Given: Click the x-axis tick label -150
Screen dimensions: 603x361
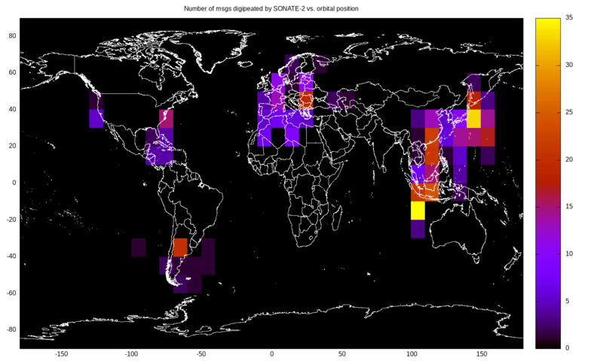Looking at the screenshot, I should point(61,353).
